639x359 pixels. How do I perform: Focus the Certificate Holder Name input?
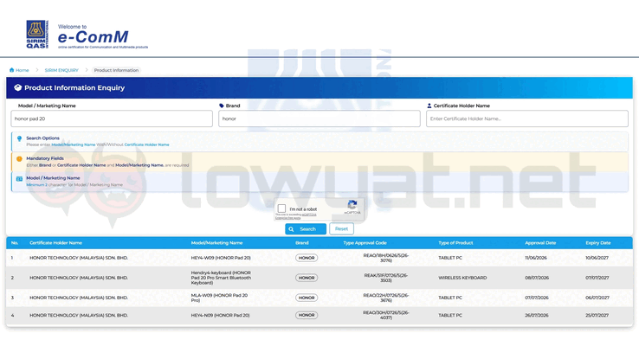pyautogui.click(x=527, y=119)
